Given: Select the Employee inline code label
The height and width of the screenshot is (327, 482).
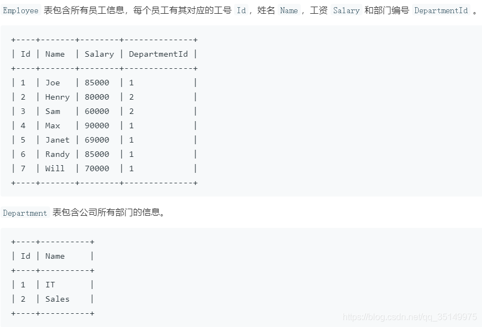Looking at the screenshot, I should point(20,10).
